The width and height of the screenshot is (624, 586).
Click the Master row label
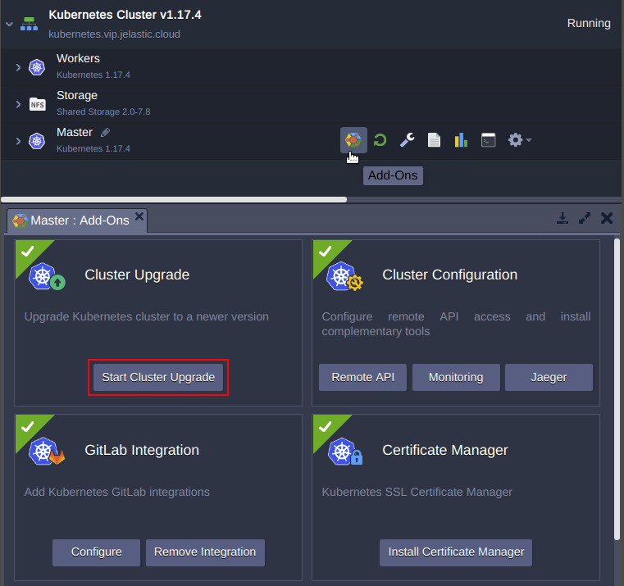click(75, 132)
